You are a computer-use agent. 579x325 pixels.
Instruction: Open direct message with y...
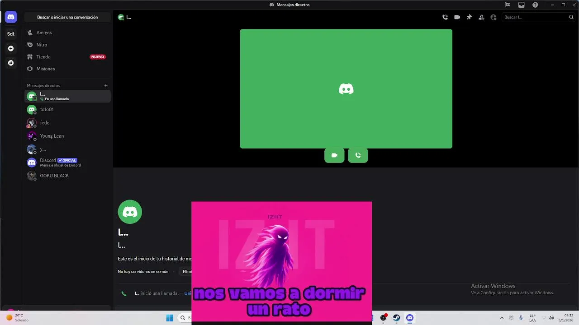[67, 149]
